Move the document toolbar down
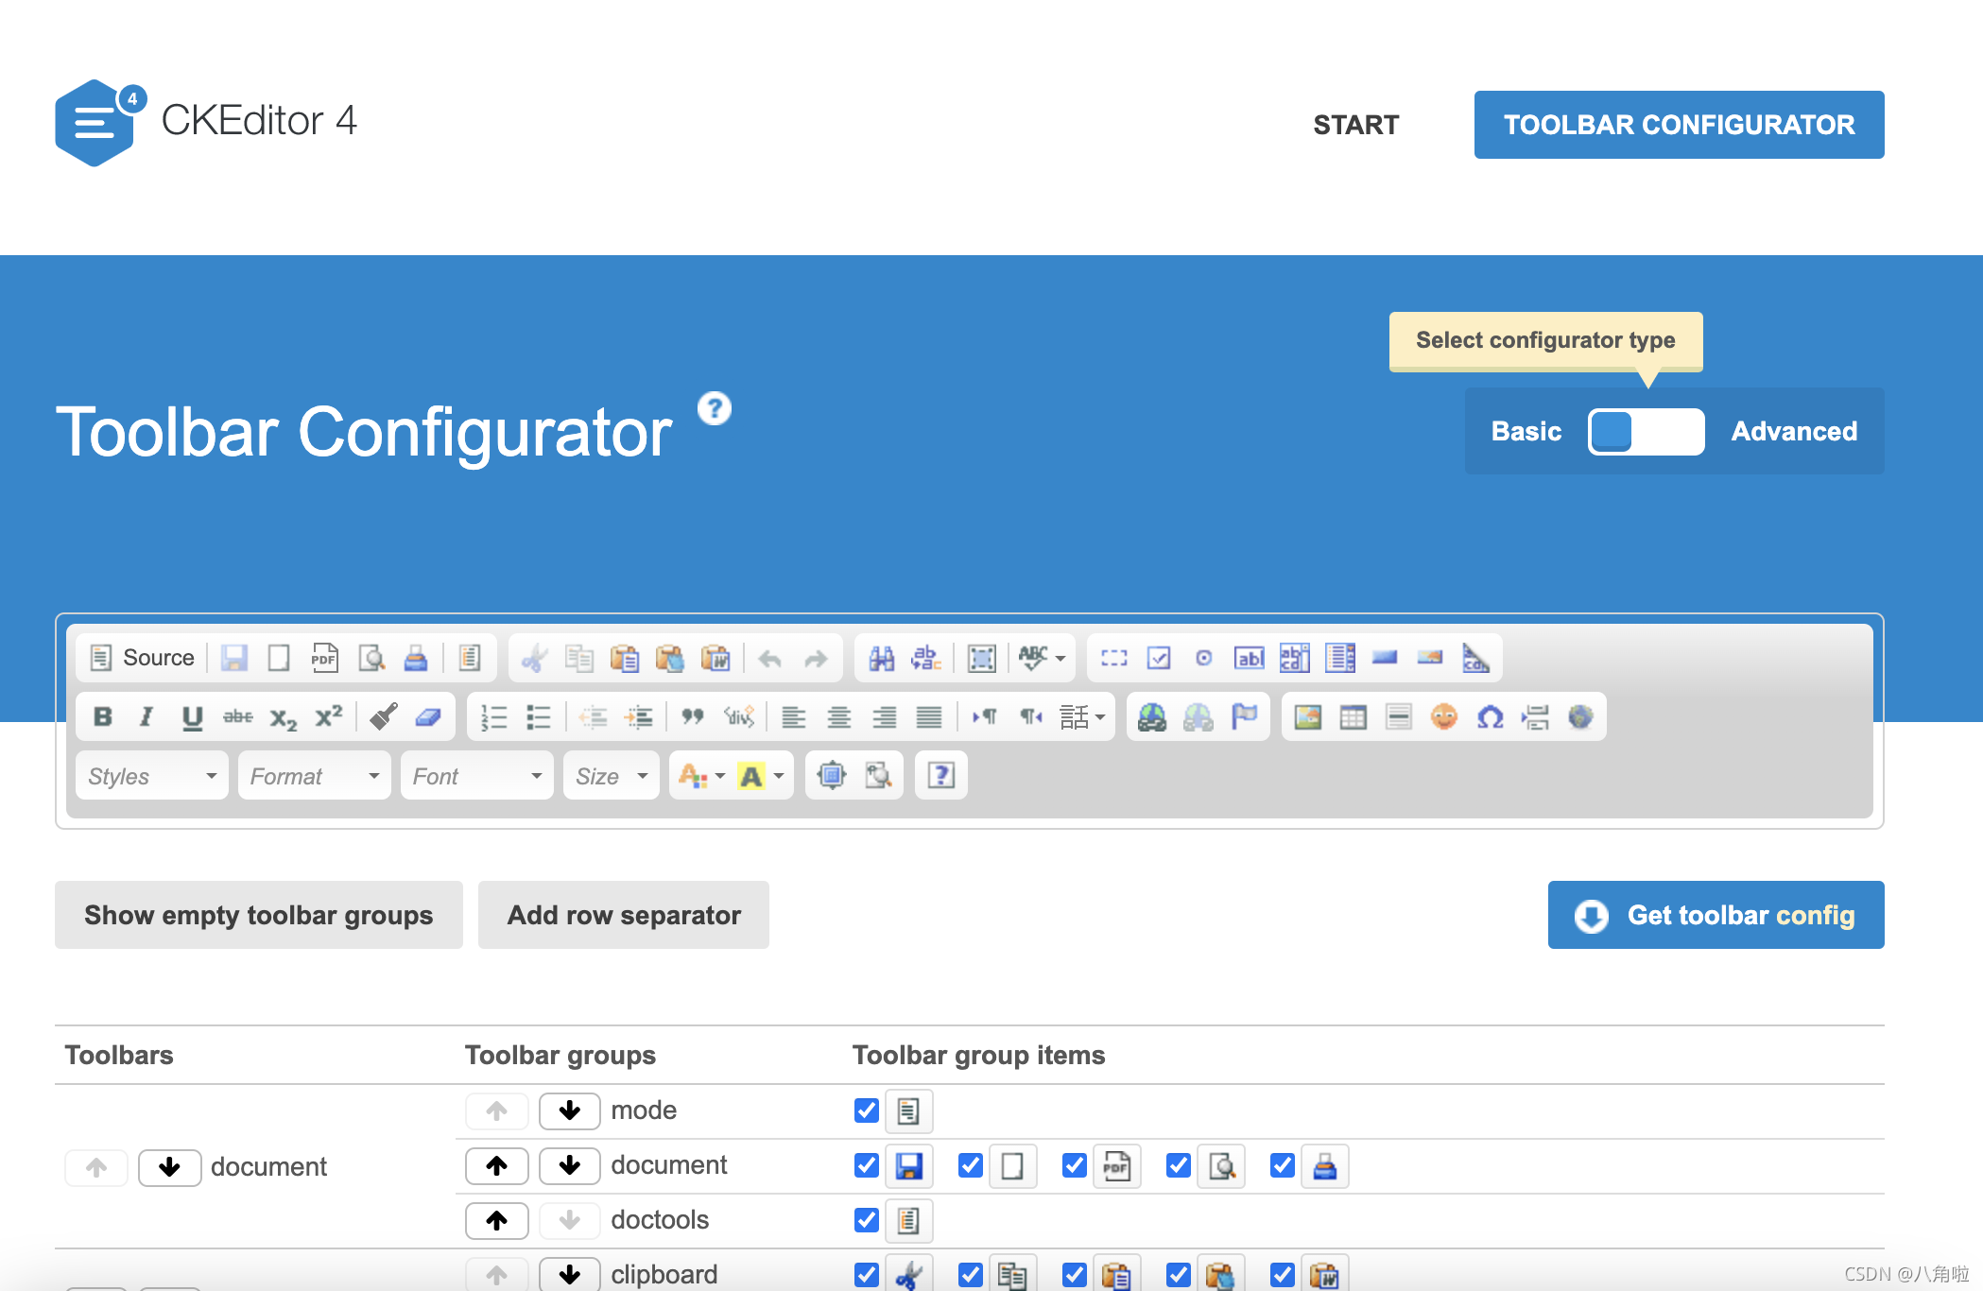1983x1291 pixels. (169, 1167)
